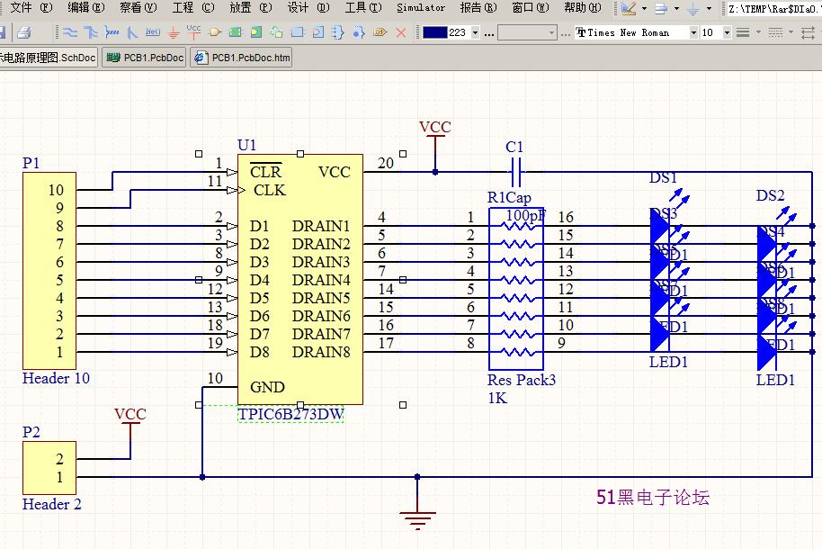This screenshot has width=822, height=549.
Task: Open the 放置 (P) menu
Action: pos(251,8)
